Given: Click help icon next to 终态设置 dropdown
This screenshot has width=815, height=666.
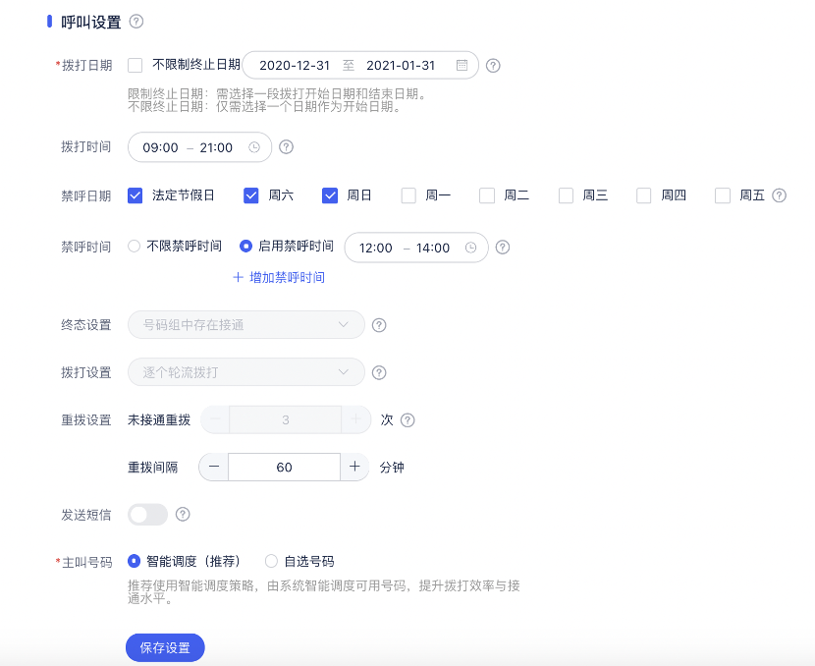Looking at the screenshot, I should coord(379,325).
